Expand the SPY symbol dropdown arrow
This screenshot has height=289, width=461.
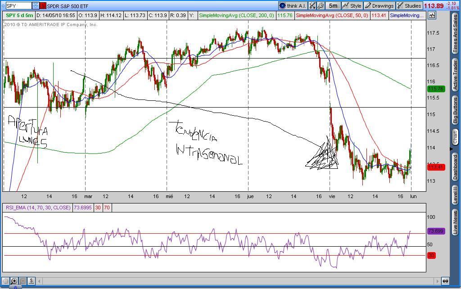pyautogui.click(x=36, y=6)
